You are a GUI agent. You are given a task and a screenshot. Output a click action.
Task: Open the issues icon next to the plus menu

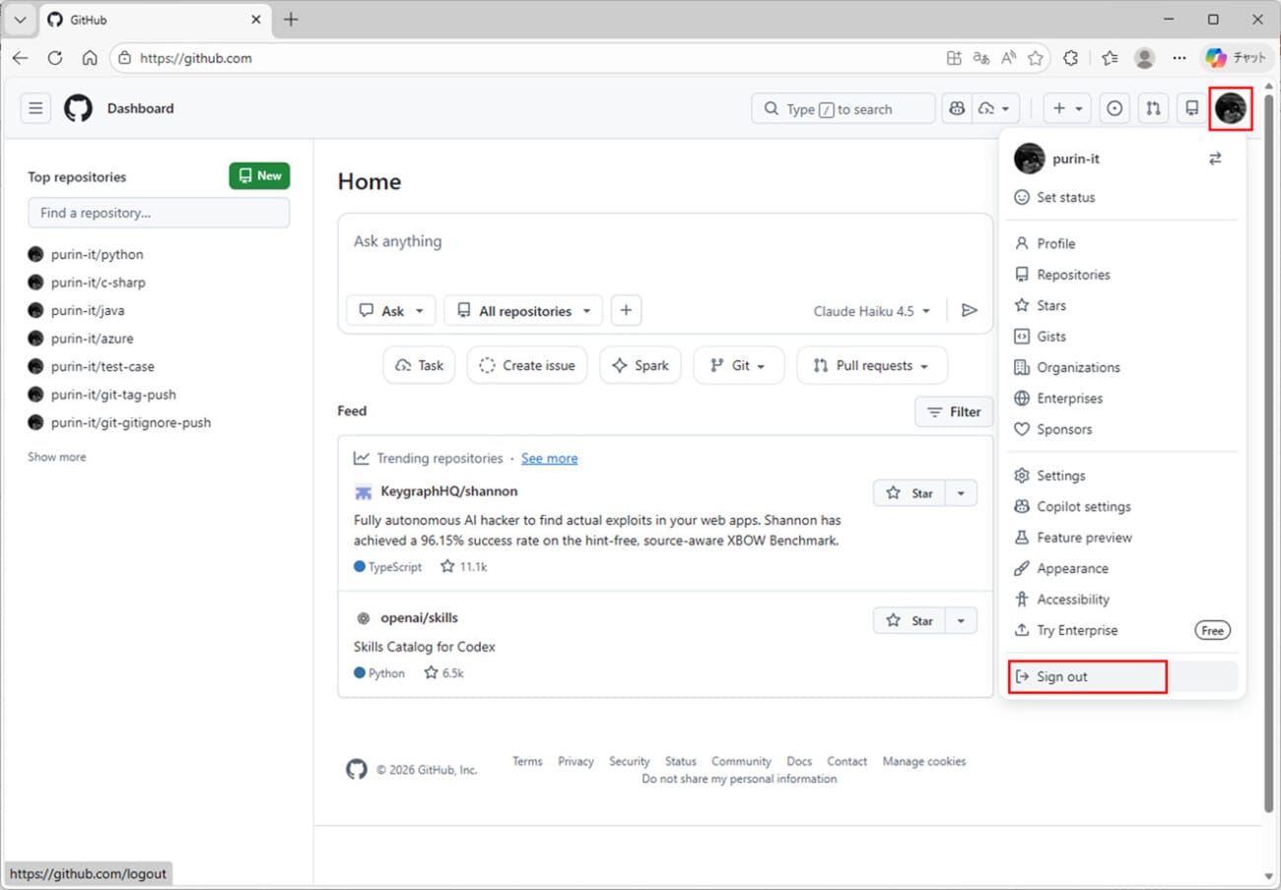[1113, 108]
